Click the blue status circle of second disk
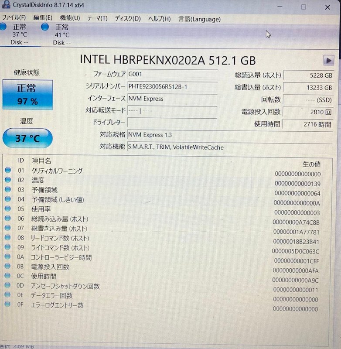This screenshot has height=349, width=341. [x=45, y=27]
